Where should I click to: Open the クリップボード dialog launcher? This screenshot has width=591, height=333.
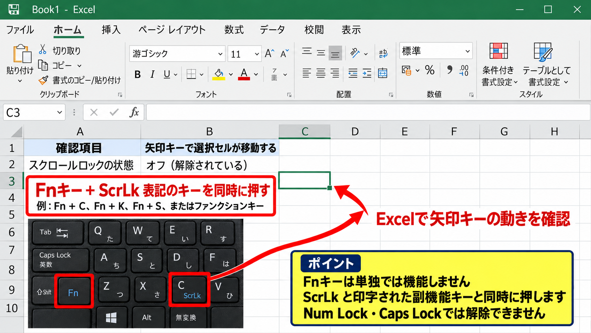point(120,95)
